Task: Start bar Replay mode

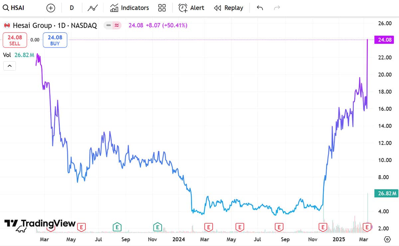Action: (228, 8)
